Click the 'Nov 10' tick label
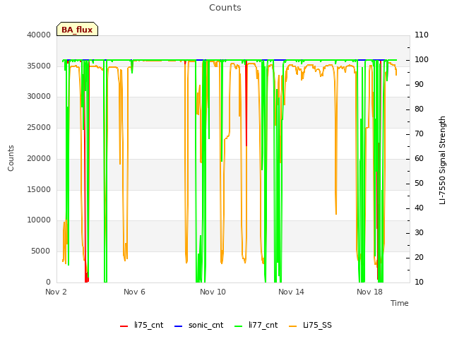The image size is (452, 339). [x=213, y=292]
